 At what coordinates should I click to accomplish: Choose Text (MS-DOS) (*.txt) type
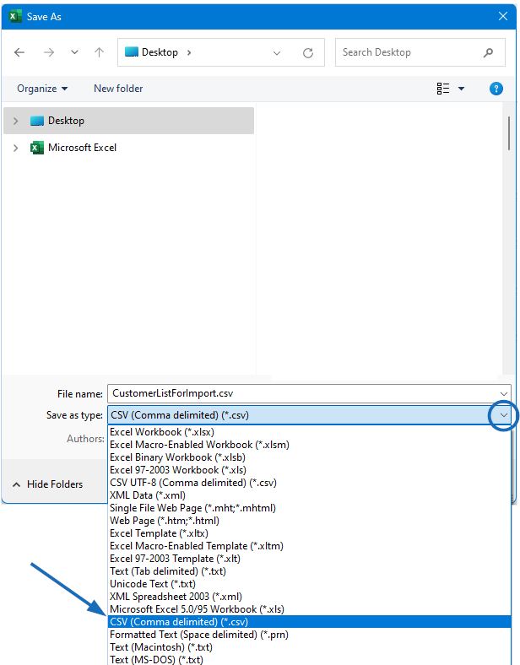309,659
